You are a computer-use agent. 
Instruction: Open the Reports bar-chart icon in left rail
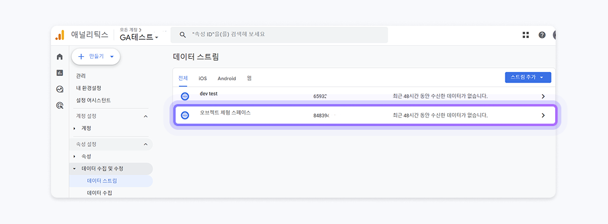(x=60, y=73)
